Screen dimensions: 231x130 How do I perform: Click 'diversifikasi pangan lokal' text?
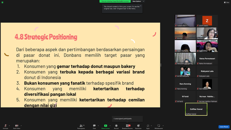tap(50, 94)
